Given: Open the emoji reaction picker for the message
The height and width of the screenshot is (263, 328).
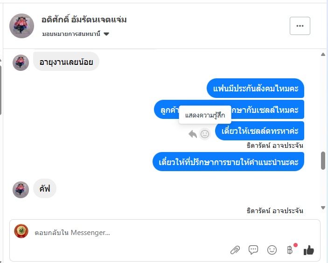Looking at the screenshot, I should pos(205,134).
